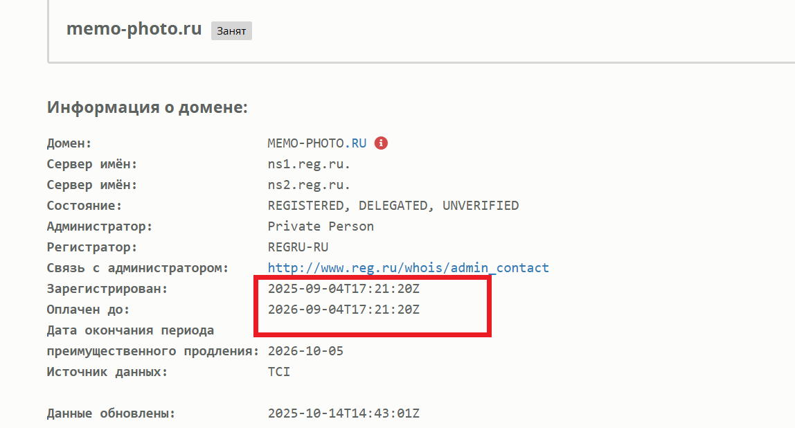Click the REGISTERED, DELEGATED, UNVERIFIED status text
795x428 pixels.
click(393, 206)
